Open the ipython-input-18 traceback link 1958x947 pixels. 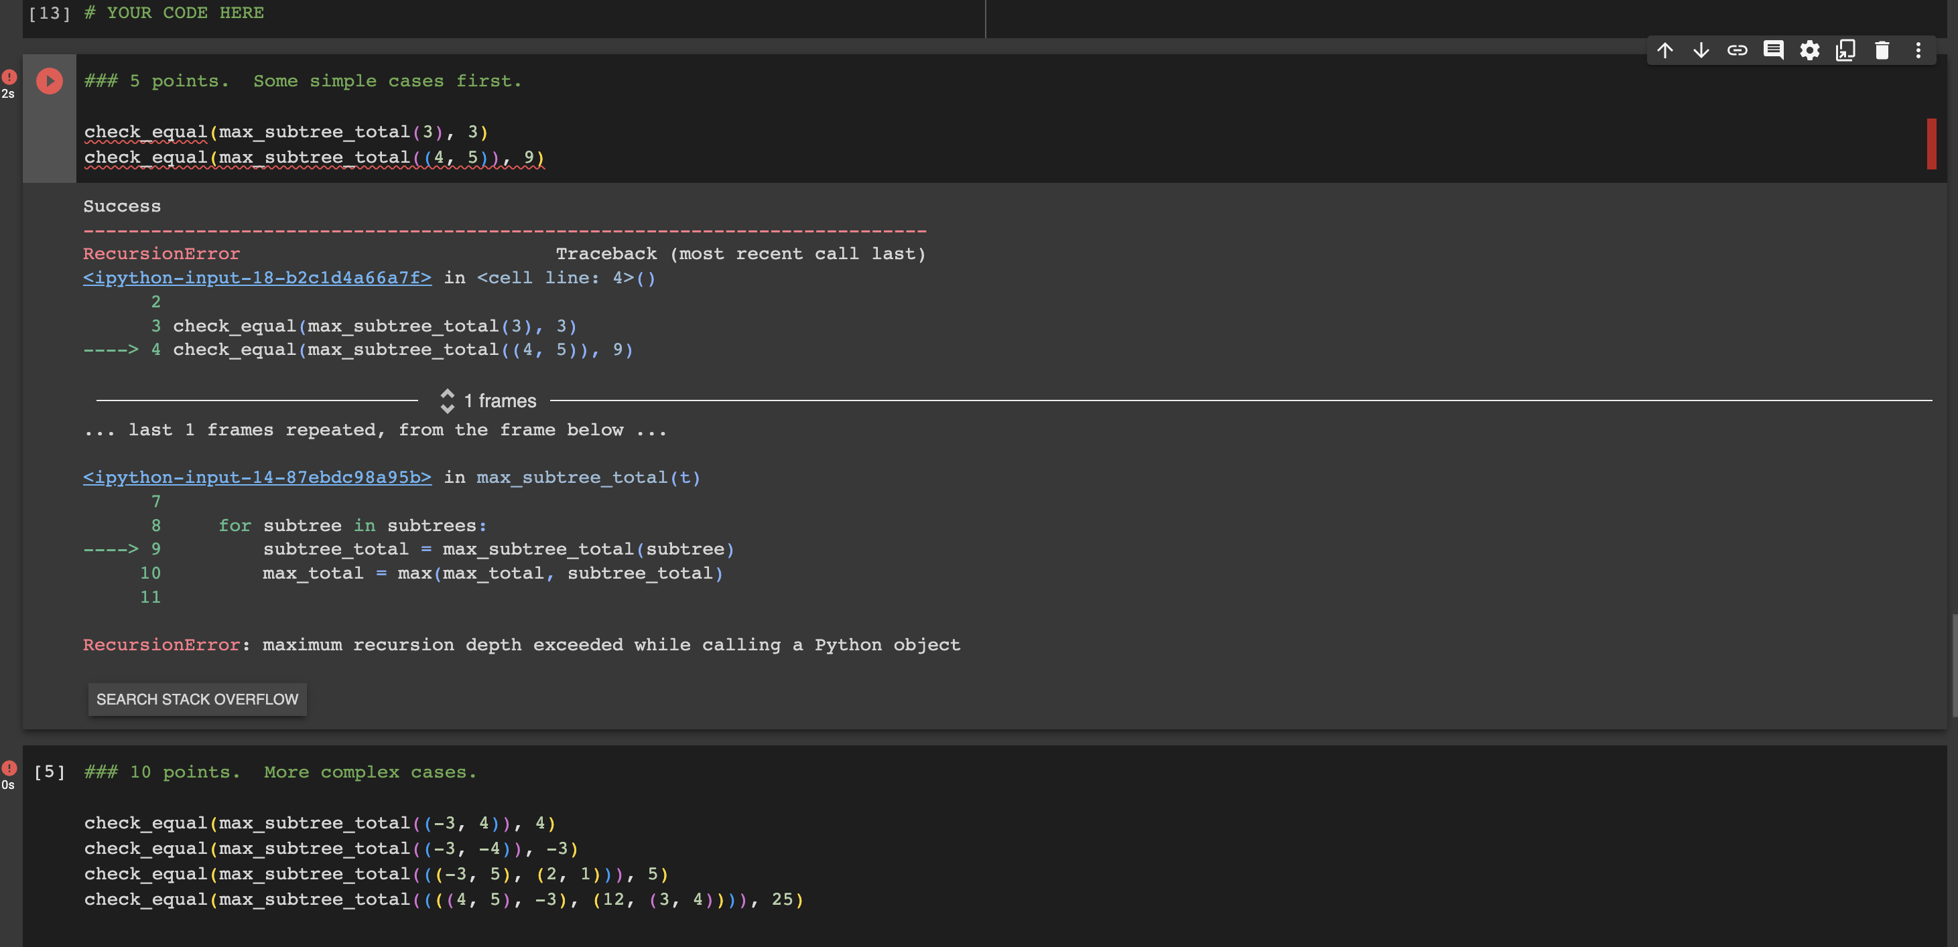click(x=257, y=277)
